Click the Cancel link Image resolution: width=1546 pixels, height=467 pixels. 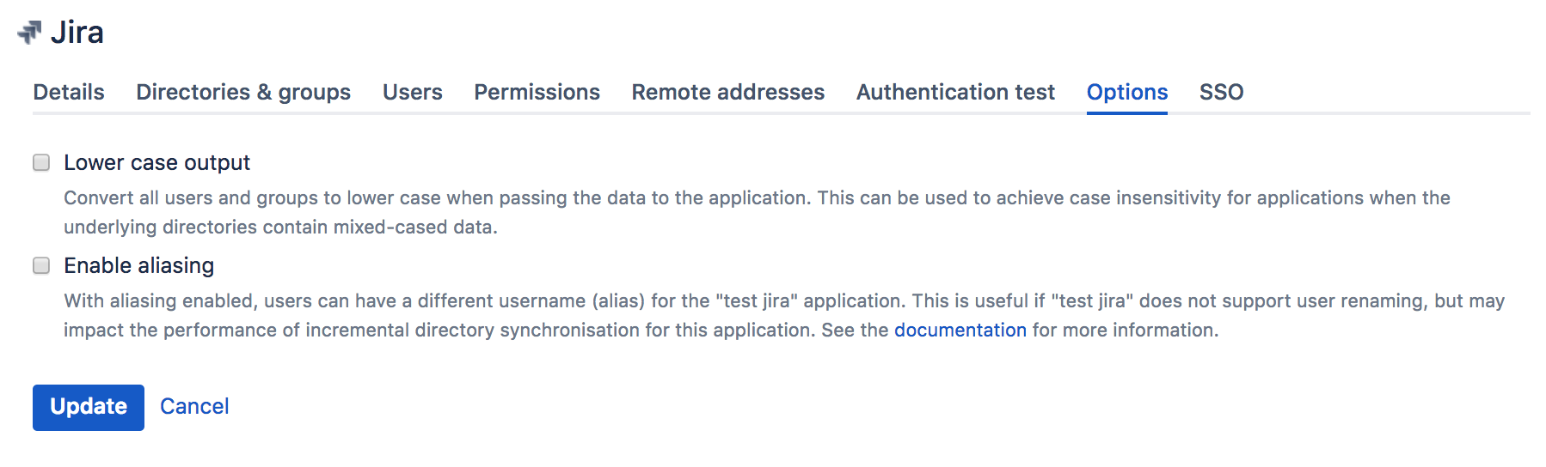coord(194,407)
